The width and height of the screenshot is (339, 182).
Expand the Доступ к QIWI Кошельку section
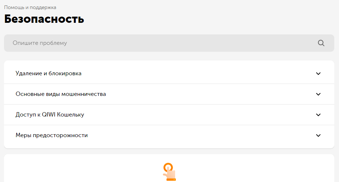point(169,115)
